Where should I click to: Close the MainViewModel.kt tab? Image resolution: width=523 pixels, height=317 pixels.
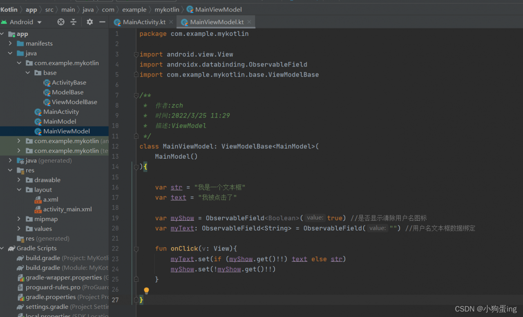[248, 22]
